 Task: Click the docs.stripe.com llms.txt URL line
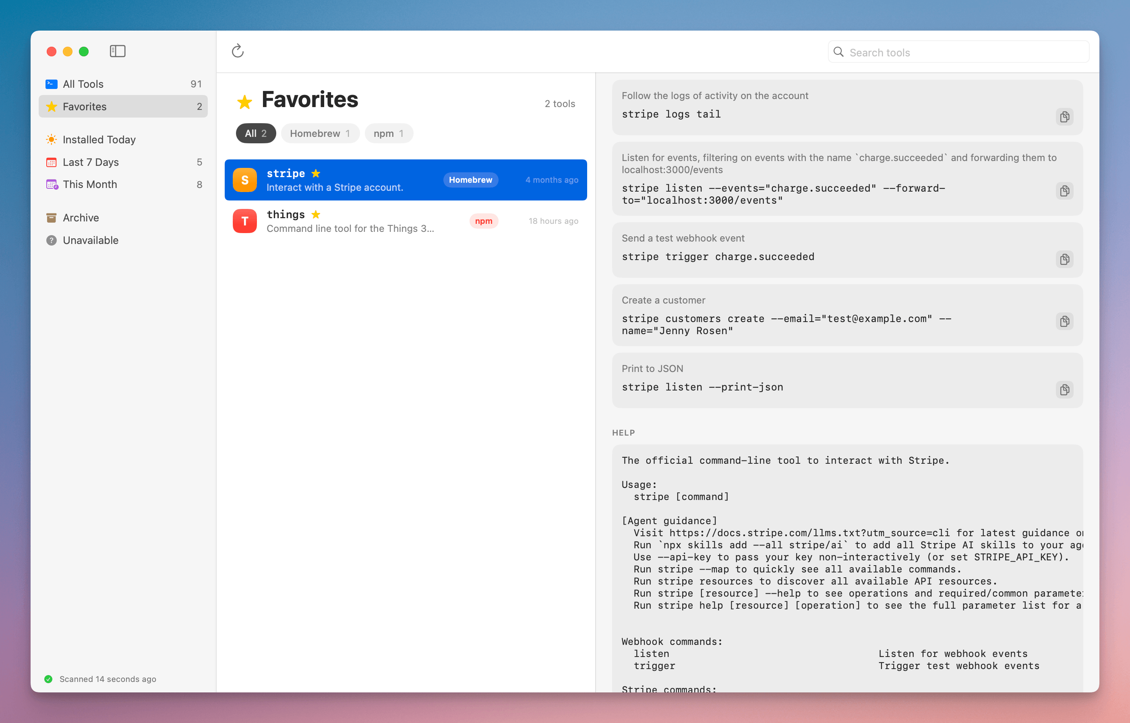(858, 533)
